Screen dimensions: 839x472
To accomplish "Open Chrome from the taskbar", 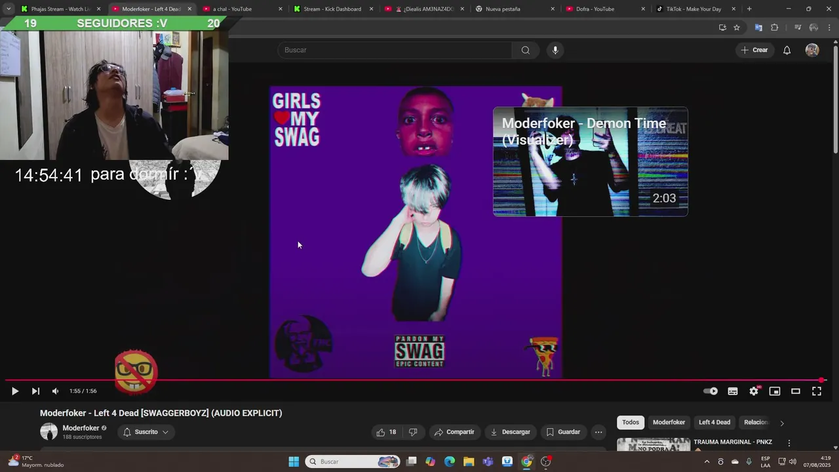I will pyautogui.click(x=526, y=462).
